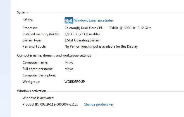Click the 3.12 GHz processor speed text

coord(144,28)
